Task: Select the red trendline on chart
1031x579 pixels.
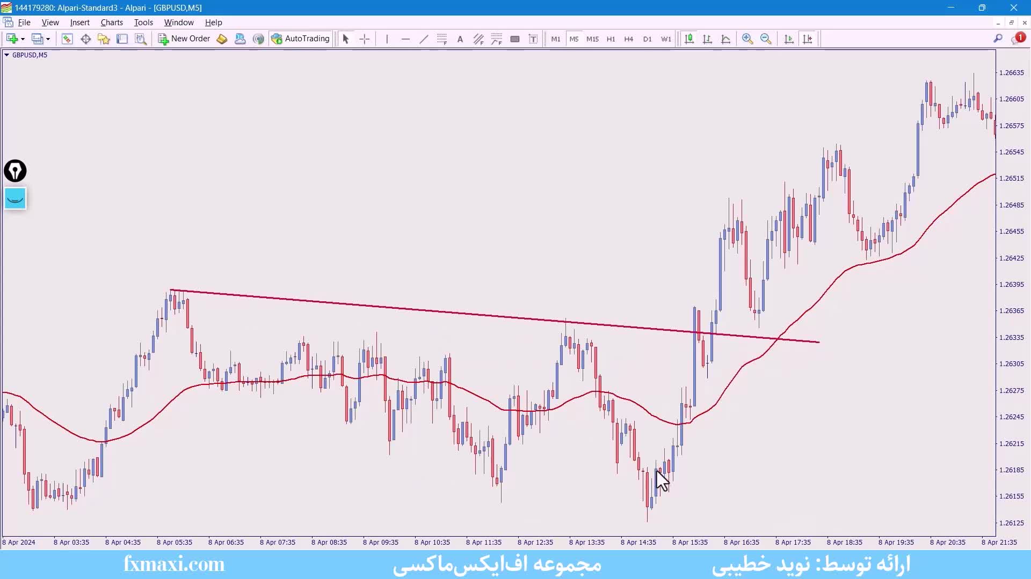Action: [430, 311]
